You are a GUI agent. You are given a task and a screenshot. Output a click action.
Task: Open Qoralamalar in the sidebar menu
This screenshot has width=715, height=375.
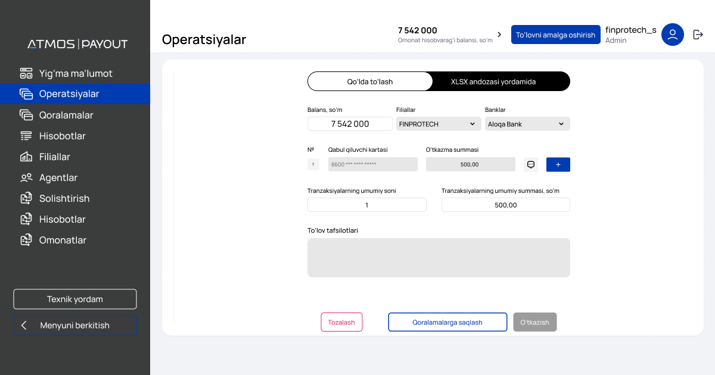pyautogui.click(x=66, y=115)
